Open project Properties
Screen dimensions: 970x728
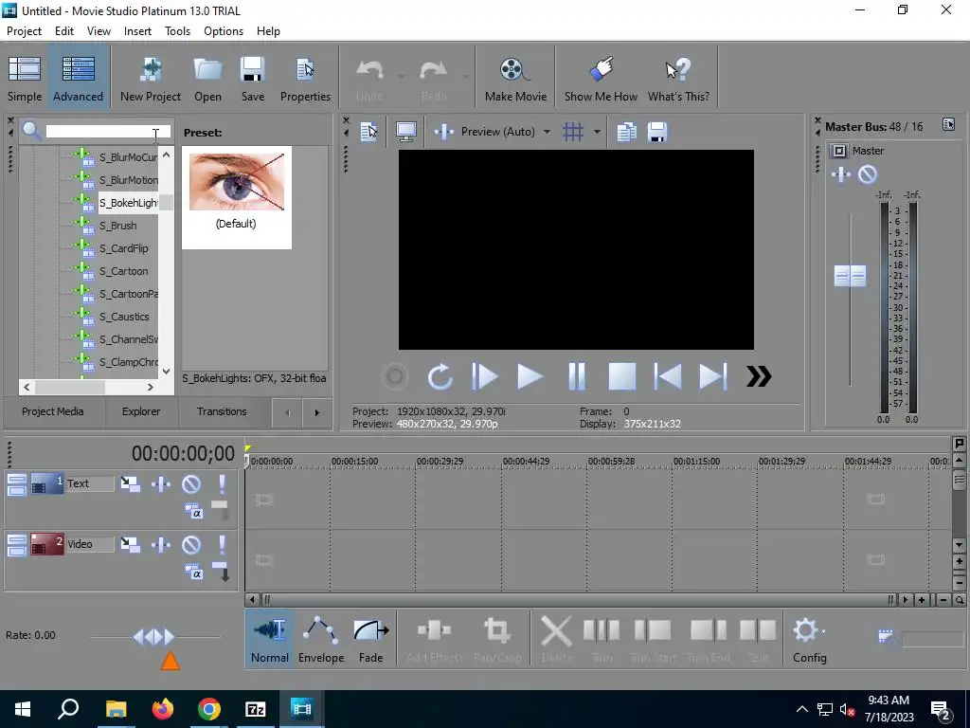pyautogui.click(x=305, y=78)
